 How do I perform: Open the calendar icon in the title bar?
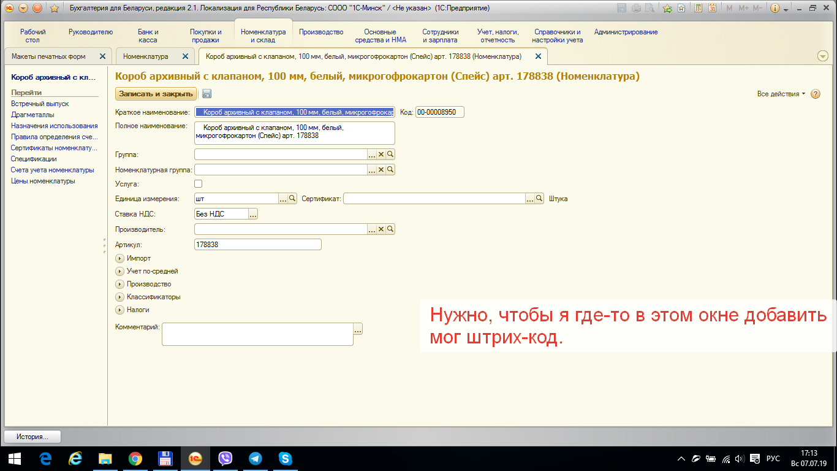(x=712, y=8)
